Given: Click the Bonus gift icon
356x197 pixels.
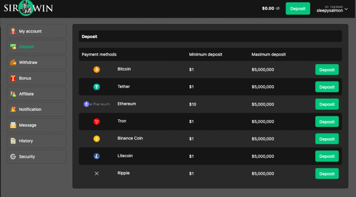Looking at the screenshot, I should (13, 78).
